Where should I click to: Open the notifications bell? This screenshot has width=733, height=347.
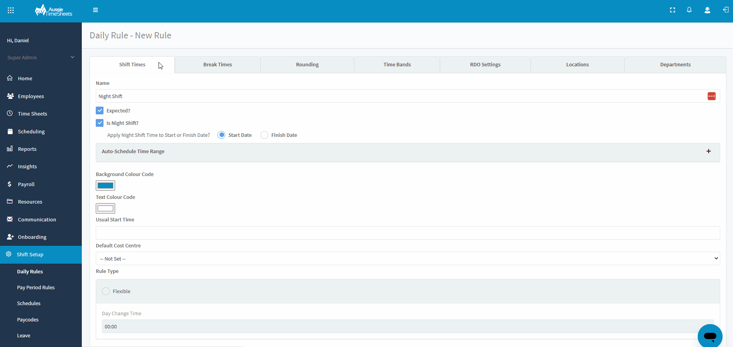tap(689, 10)
